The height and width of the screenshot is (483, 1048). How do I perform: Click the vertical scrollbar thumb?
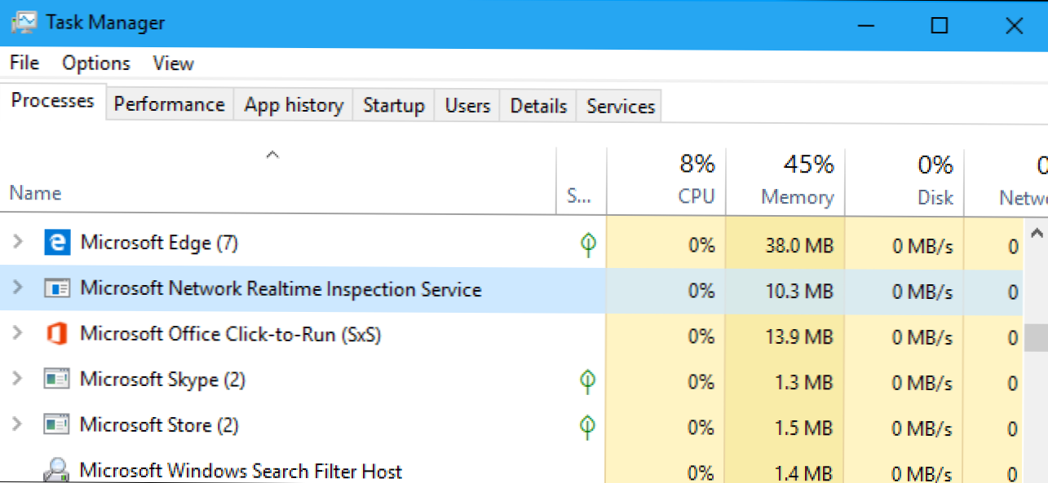(1035, 336)
